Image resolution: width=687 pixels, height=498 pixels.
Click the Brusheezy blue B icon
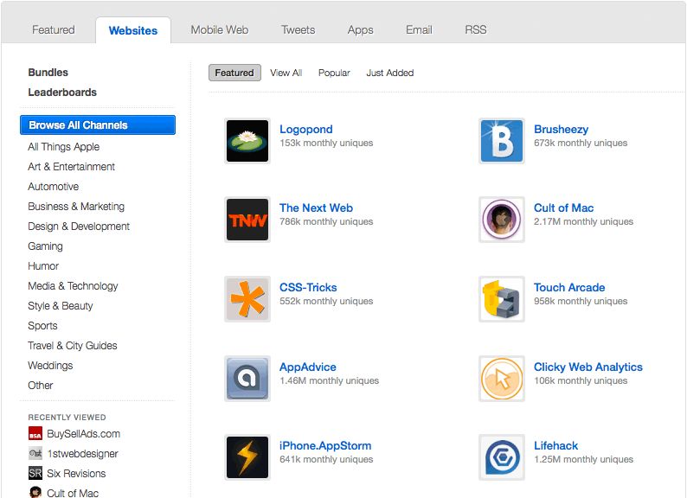(502, 141)
